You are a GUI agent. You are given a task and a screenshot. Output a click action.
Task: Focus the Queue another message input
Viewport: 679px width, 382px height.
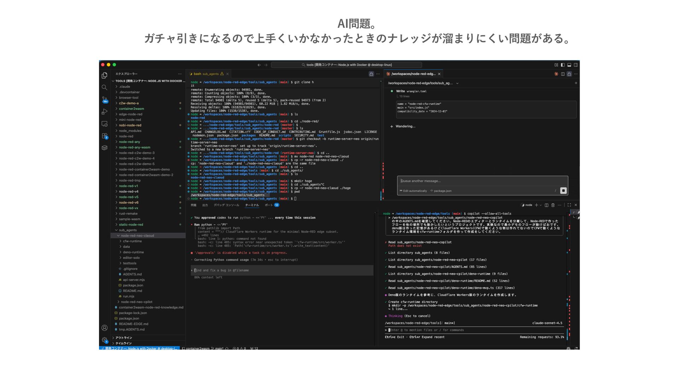(477, 181)
